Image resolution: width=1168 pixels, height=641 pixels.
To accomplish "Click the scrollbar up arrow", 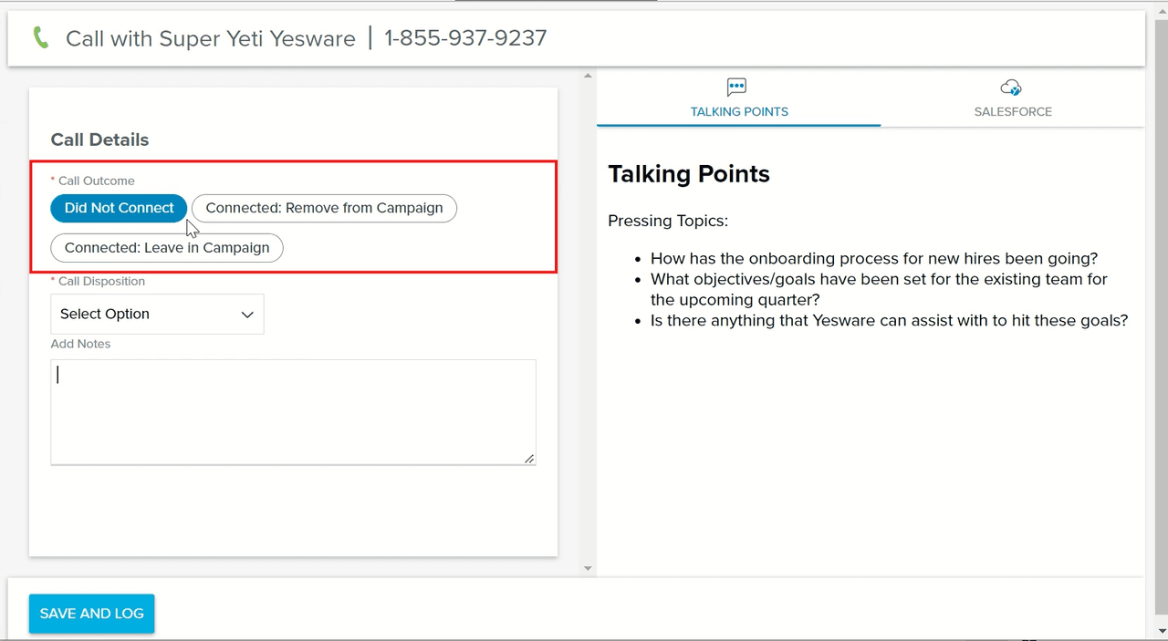I will (587, 75).
